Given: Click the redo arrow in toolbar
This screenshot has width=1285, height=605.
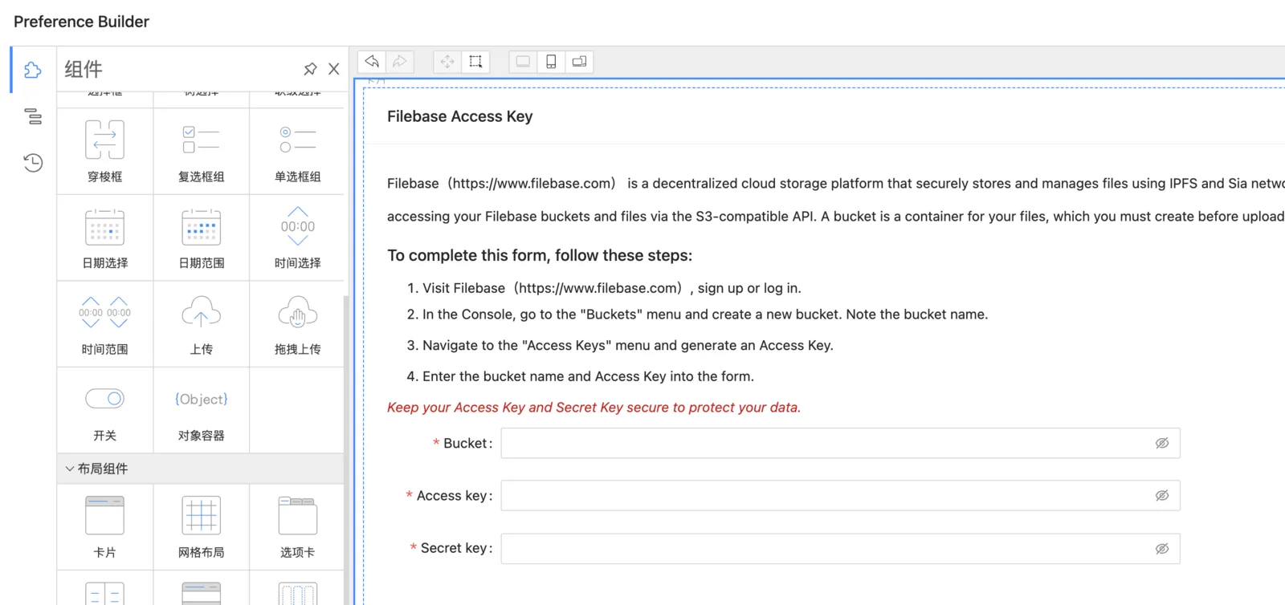Looking at the screenshot, I should 399,62.
